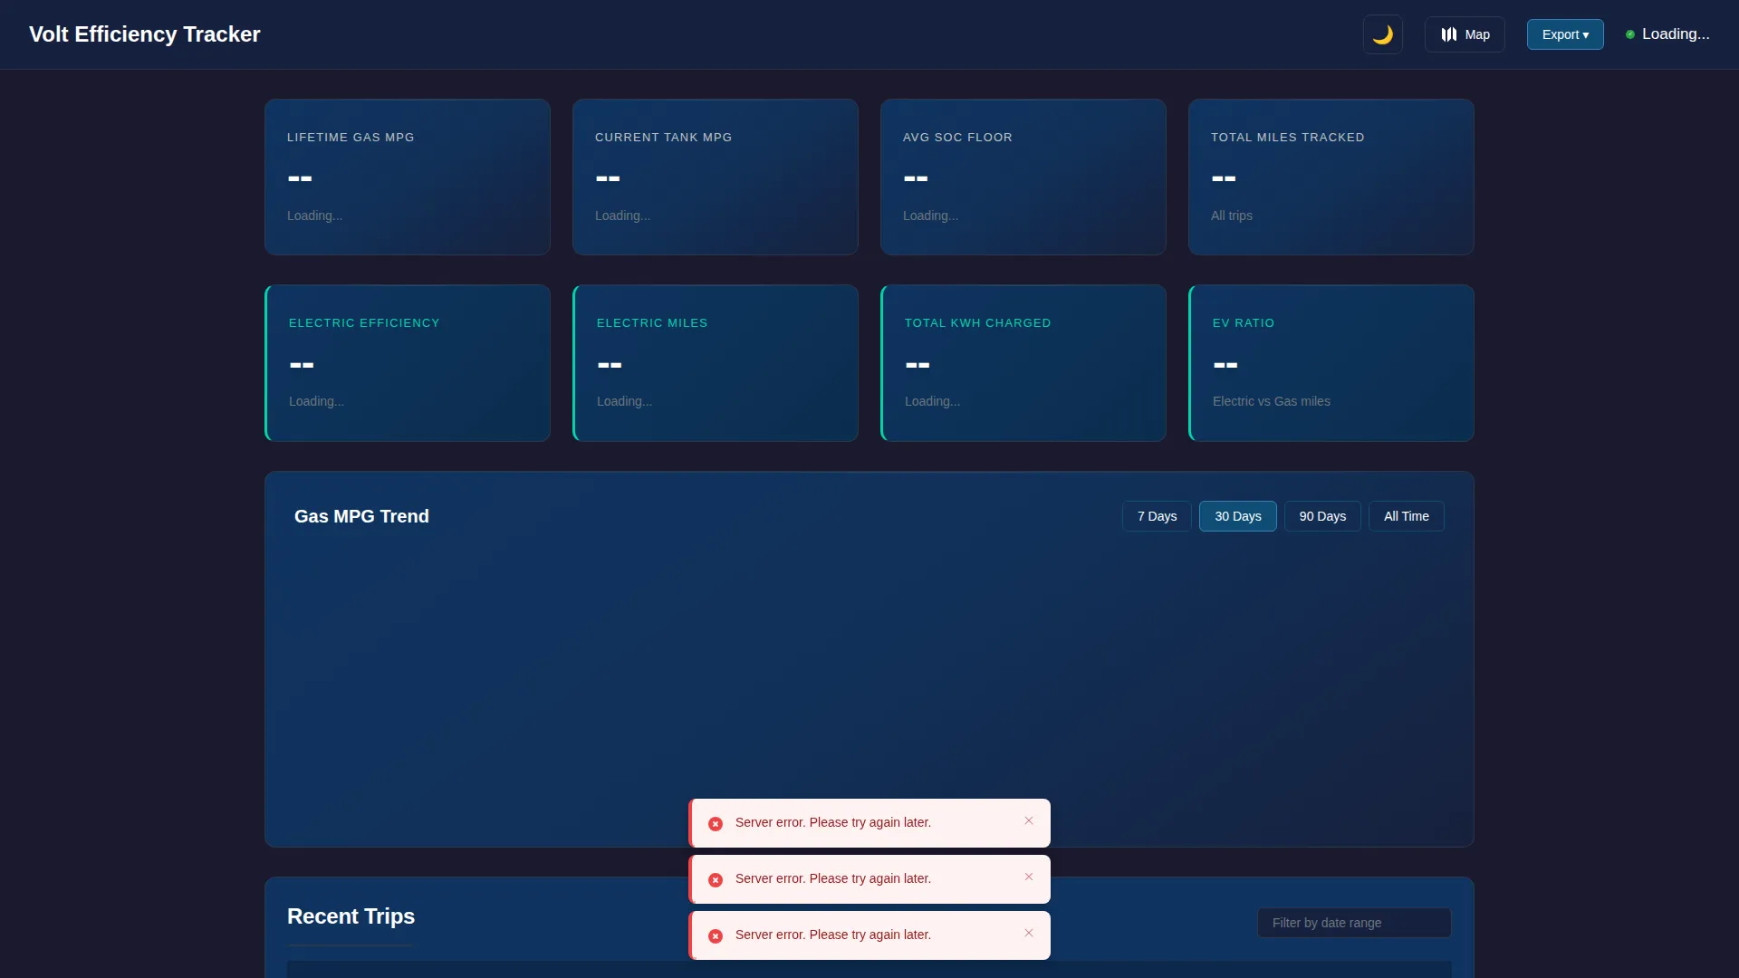Select the EV Ratio stat card

[x=1331, y=363]
